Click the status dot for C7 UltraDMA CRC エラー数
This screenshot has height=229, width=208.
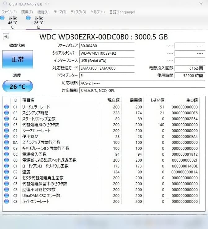point(7,195)
